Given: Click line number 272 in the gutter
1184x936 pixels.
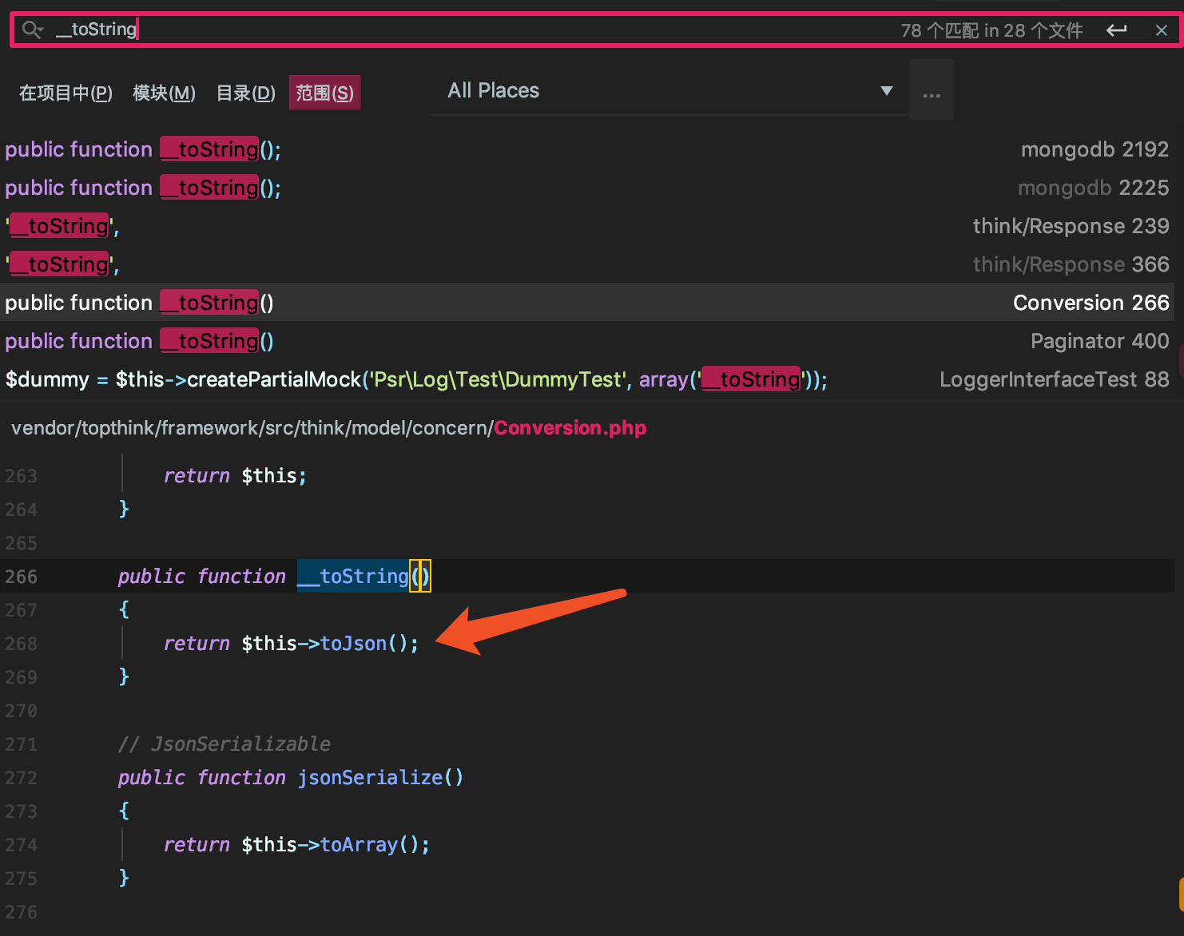Looking at the screenshot, I should click(22, 778).
